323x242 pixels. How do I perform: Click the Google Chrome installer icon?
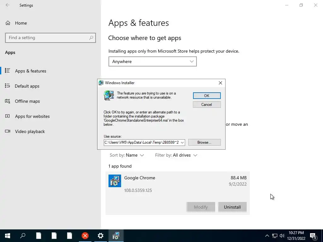[x=115, y=181]
